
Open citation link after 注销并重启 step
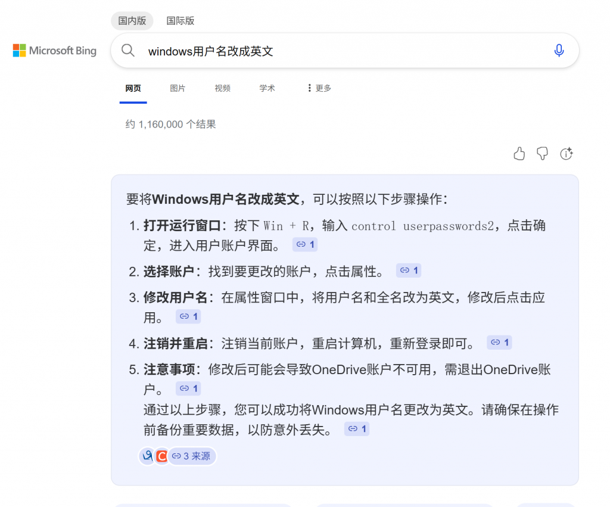pos(499,343)
